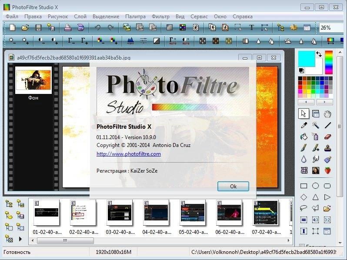Open the Выделение menu
Image resolution: width=347 pixels, height=260 pixels.
106,17
